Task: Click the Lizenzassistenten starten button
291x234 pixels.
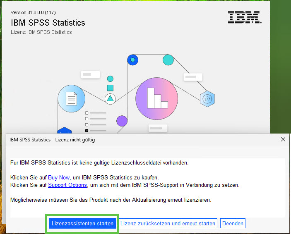Action: (x=82, y=223)
